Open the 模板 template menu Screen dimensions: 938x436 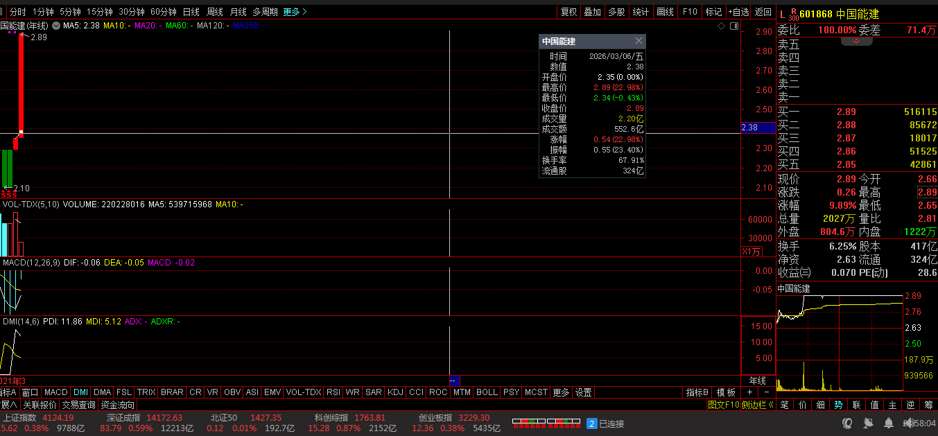(x=726, y=392)
